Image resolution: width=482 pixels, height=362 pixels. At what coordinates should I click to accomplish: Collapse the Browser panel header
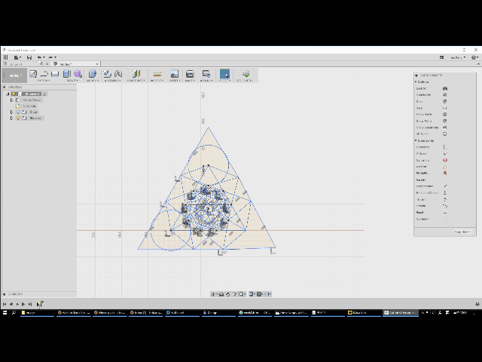coord(4,87)
